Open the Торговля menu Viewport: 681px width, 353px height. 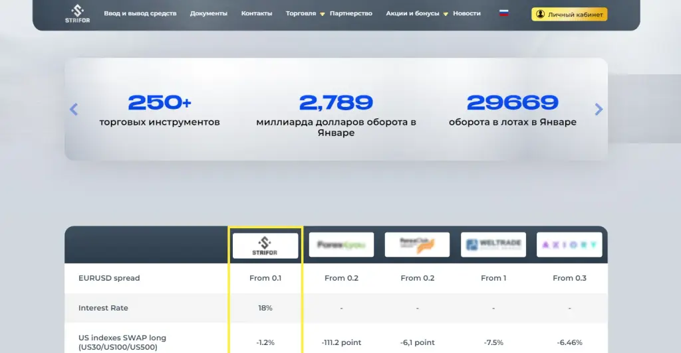pos(301,13)
